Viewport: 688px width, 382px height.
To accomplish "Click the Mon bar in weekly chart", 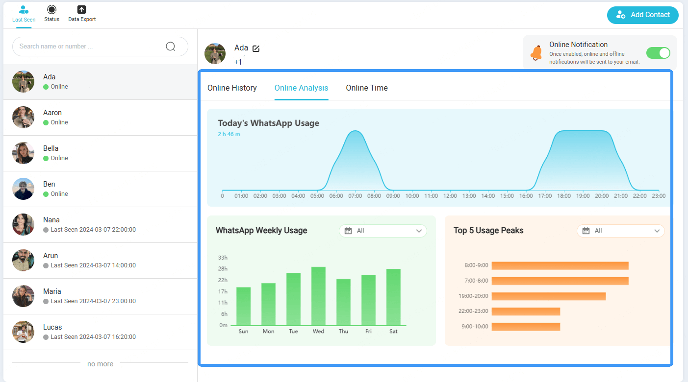I will pos(268,305).
